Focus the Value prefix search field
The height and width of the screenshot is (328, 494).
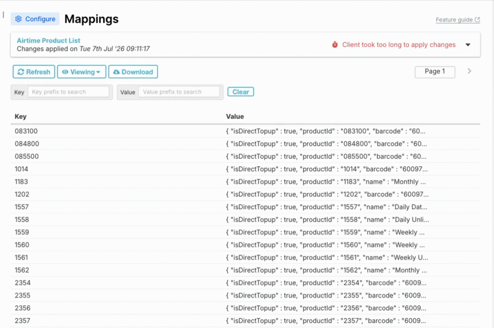point(179,92)
